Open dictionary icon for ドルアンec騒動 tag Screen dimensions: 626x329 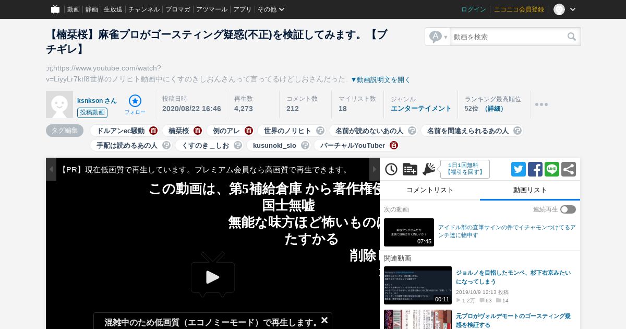(x=153, y=131)
